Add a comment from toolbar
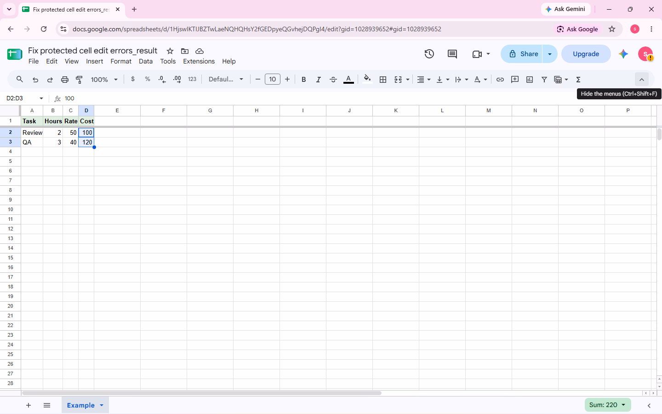Viewport: 662px width, 414px height. pos(515,80)
